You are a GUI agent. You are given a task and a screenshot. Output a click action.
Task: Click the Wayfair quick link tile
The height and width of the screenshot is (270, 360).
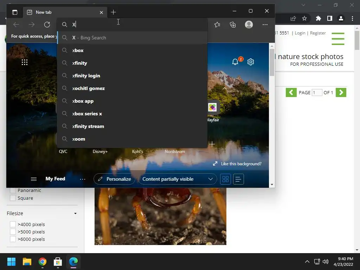tap(212, 107)
